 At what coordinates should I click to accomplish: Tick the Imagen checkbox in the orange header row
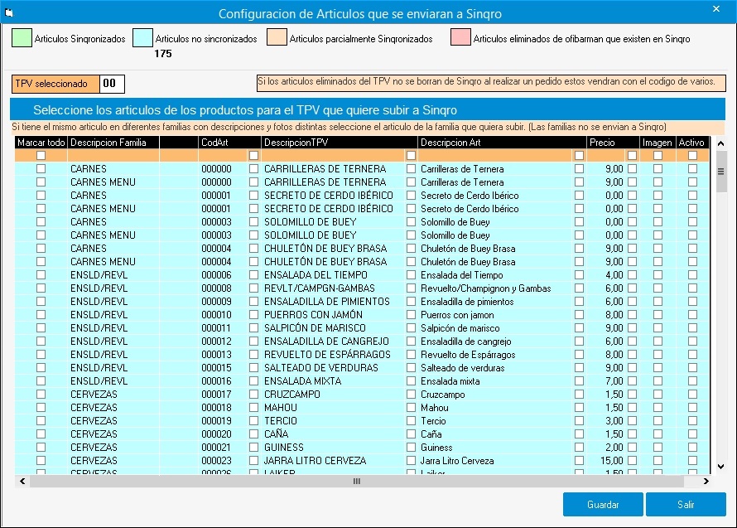658,155
